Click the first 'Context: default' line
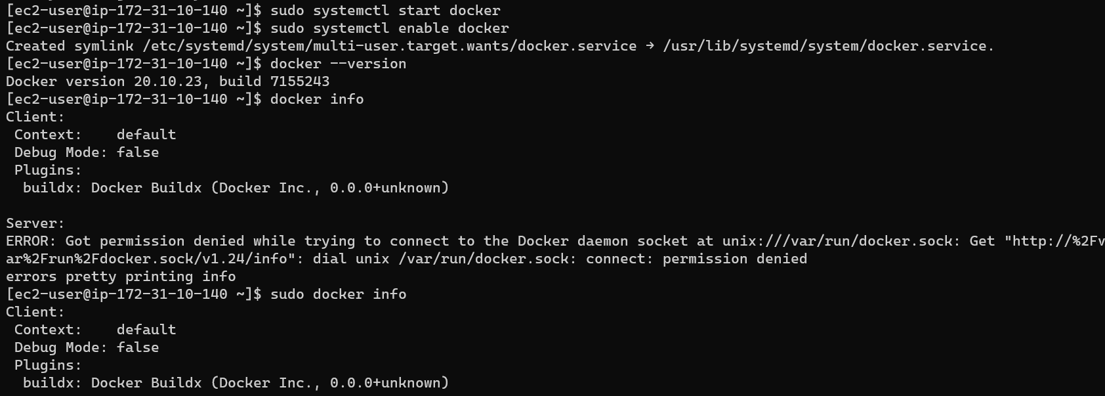 click(x=95, y=135)
